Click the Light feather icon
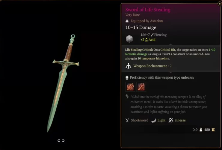 (x=154, y=120)
